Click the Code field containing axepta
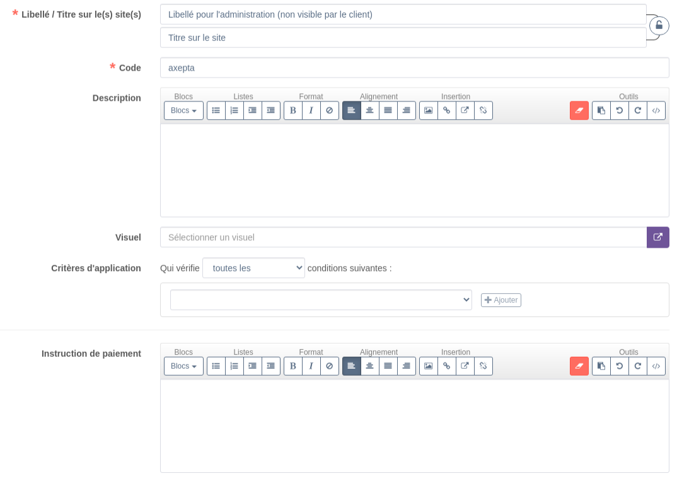 click(x=414, y=68)
